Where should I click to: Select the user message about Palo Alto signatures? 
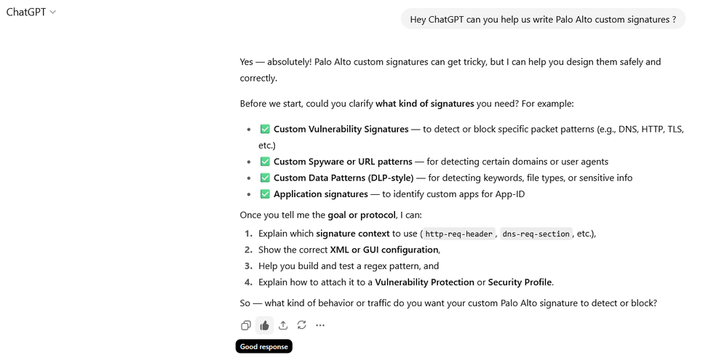(x=543, y=20)
